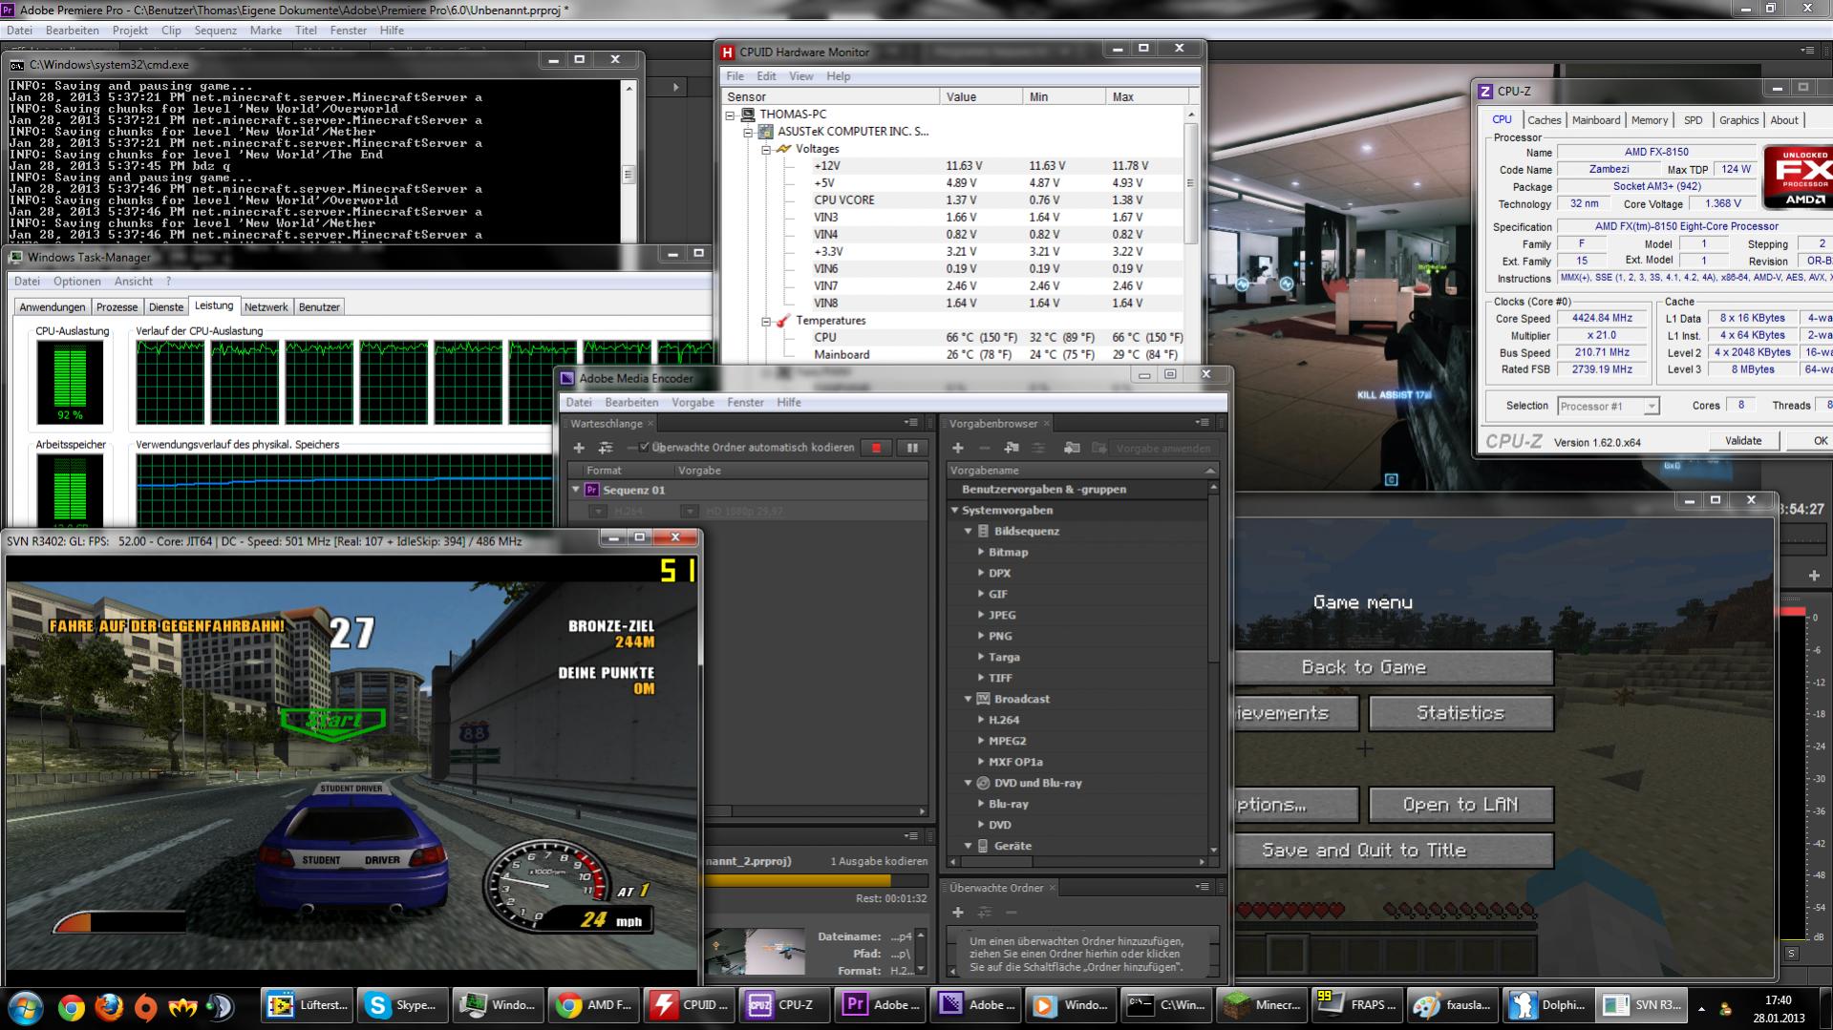Click the Media Encoder encoding progress bar
The image size is (1833, 1030).
point(815,880)
